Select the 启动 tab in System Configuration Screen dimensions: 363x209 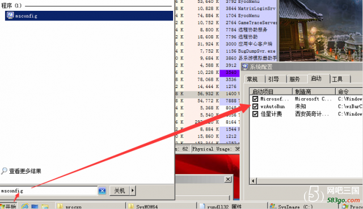click(x=318, y=79)
